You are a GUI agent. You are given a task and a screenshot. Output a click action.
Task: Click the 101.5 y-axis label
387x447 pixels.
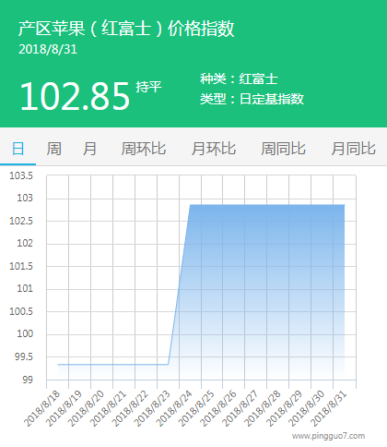(21, 266)
